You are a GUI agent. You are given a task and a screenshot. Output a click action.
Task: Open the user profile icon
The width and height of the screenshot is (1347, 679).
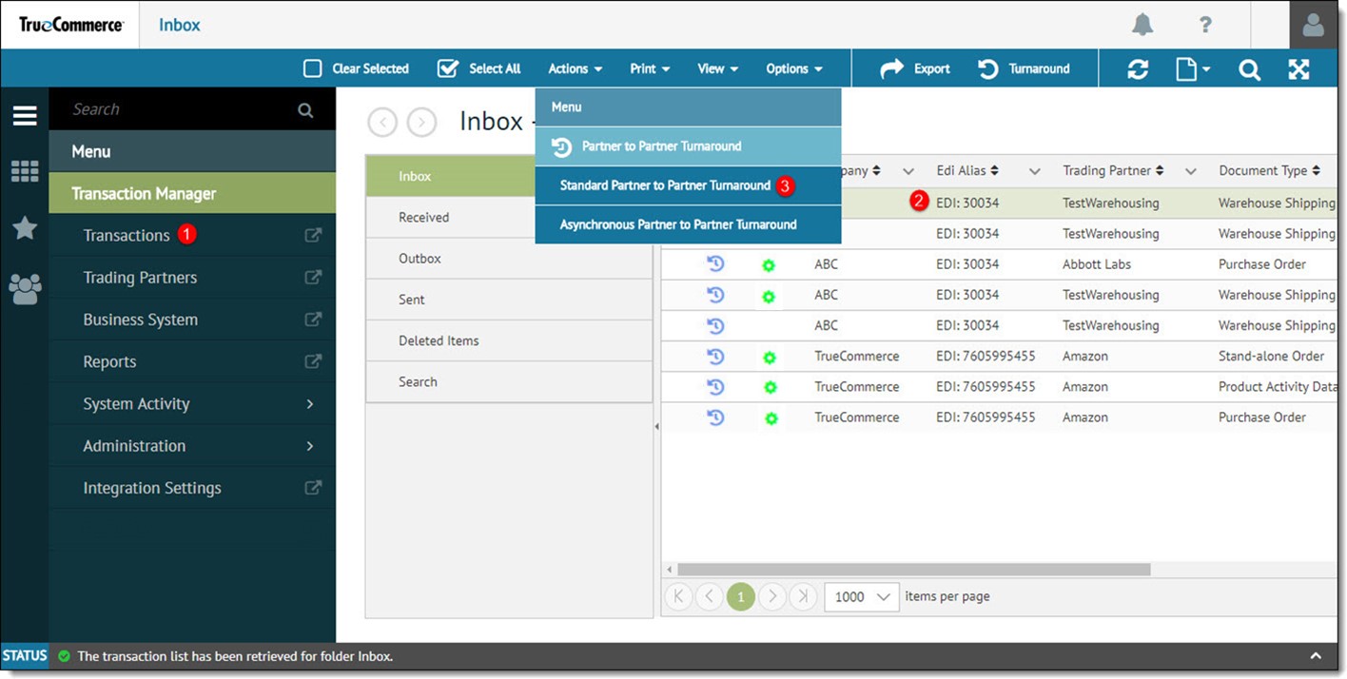click(x=1313, y=25)
